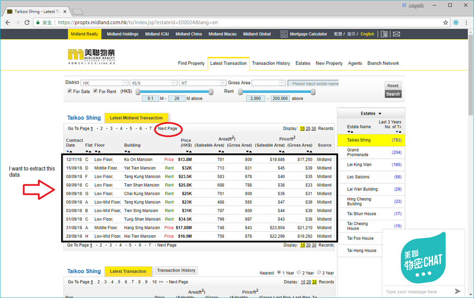Open the HK district dropdown
Image resolution: width=474 pixels, height=298 pixels.
[x=104, y=83]
